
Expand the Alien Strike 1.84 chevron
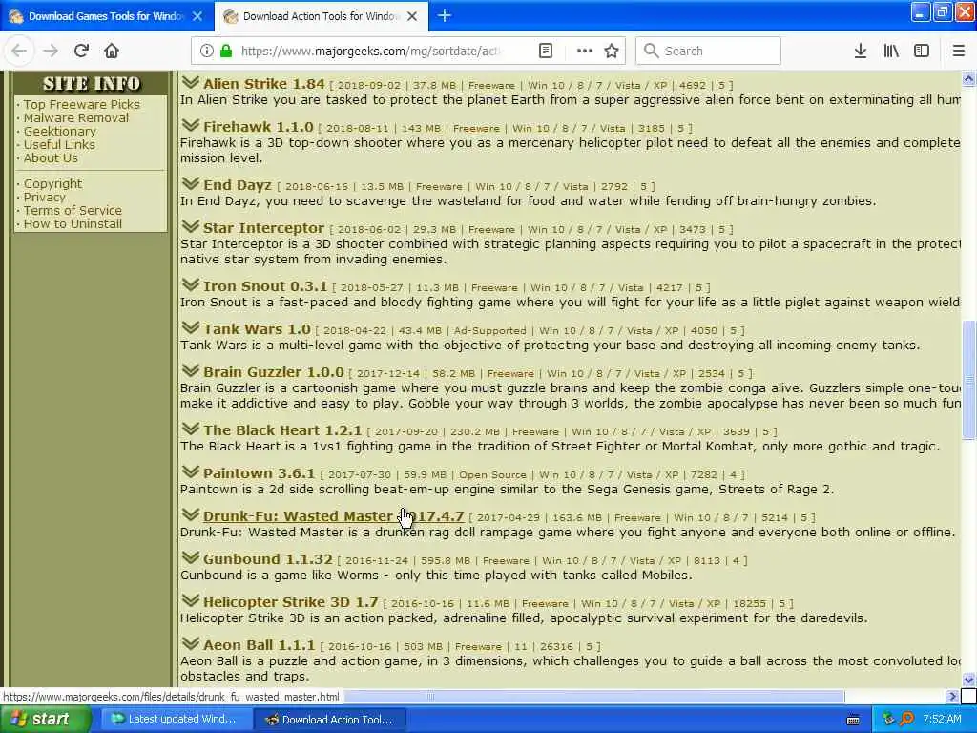pos(190,82)
